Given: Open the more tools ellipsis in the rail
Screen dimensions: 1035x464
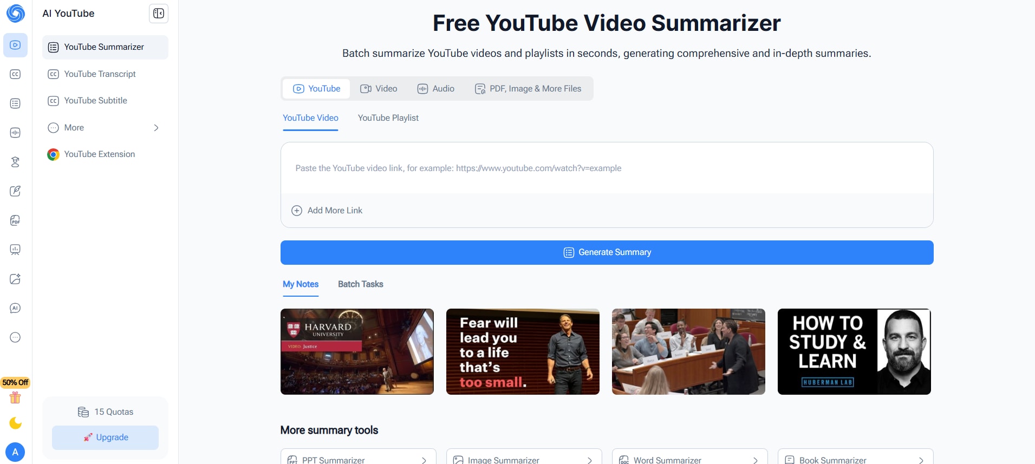Looking at the screenshot, I should (15, 337).
